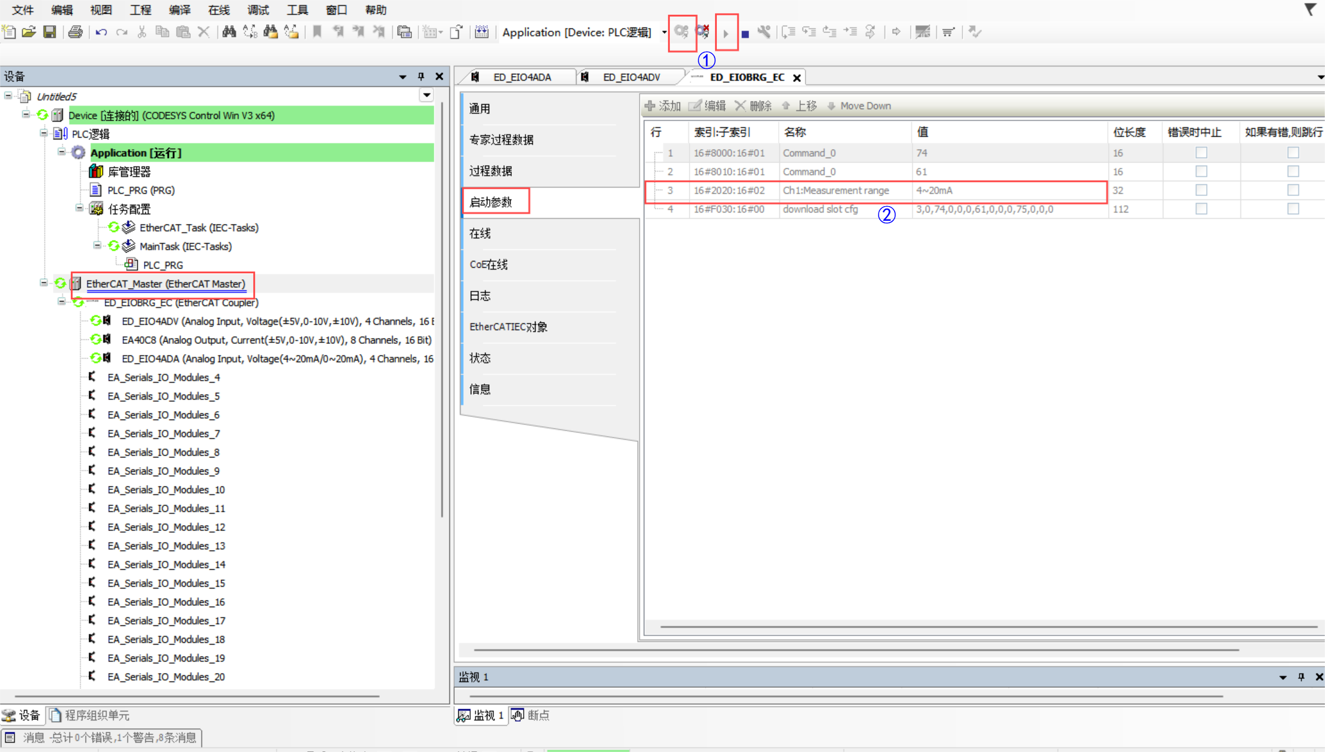
Task: Open project with the folder icon
Action: (29, 32)
